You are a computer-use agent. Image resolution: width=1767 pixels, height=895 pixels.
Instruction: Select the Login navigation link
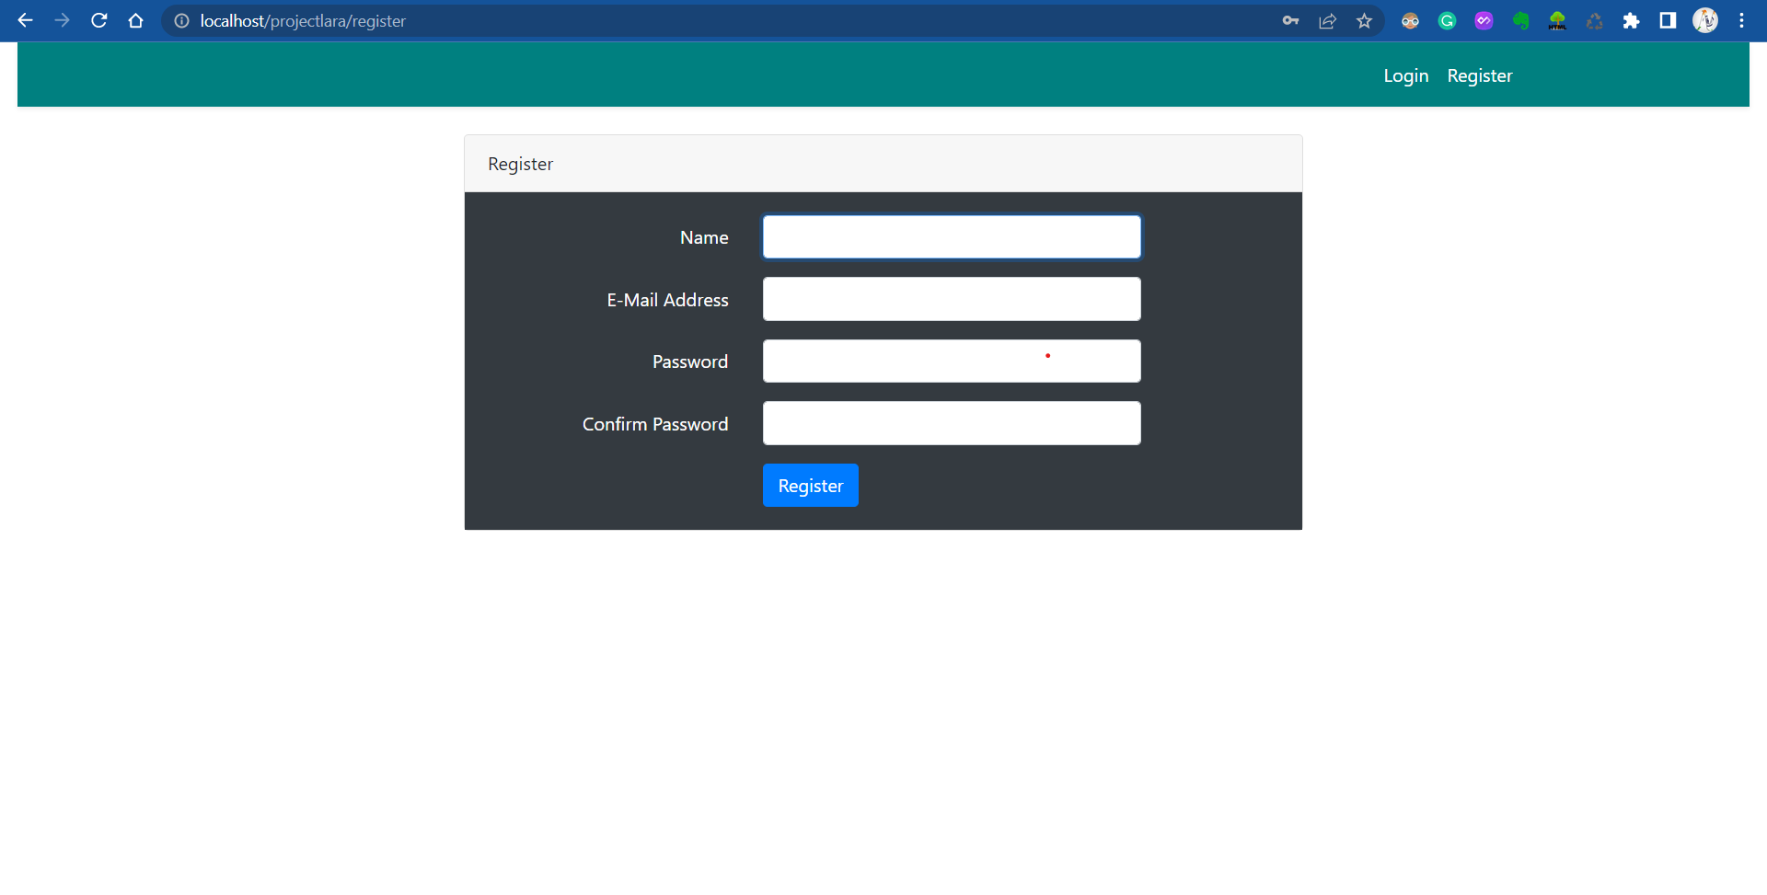[1405, 75]
